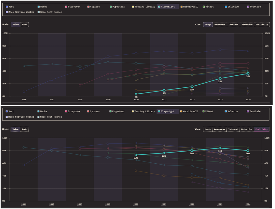Toggle TestCafe series in Positivity chart legend

pos(254,111)
